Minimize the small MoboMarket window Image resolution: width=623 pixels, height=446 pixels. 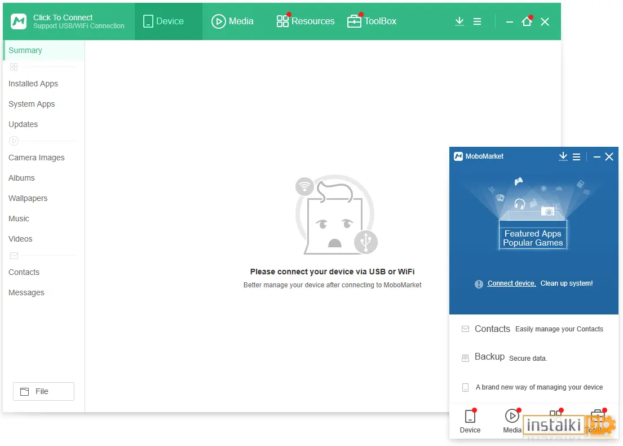click(x=597, y=157)
